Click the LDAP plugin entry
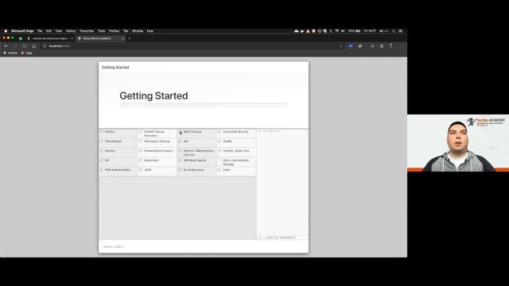This screenshot has width=509, height=286. tap(157, 172)
